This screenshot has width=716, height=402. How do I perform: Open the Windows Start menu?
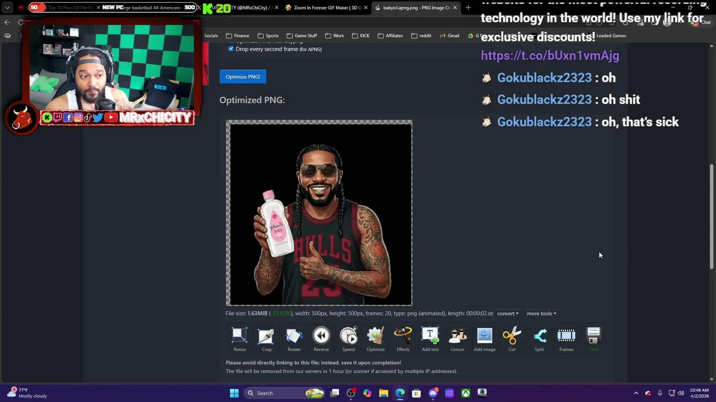(234, 393)
